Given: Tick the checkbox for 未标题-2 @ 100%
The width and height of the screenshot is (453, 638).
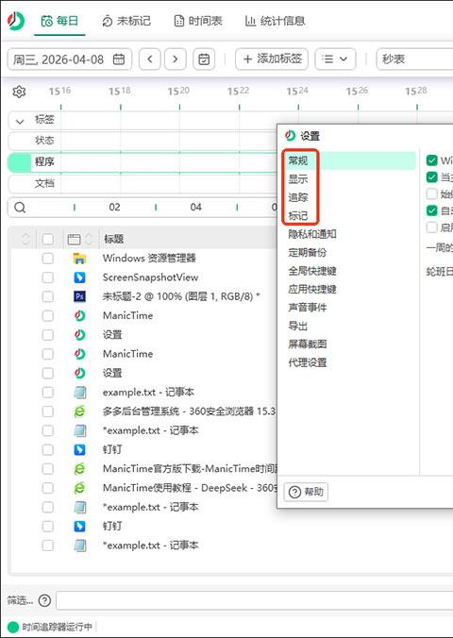Looking at the screenshot, I should 47,296.
